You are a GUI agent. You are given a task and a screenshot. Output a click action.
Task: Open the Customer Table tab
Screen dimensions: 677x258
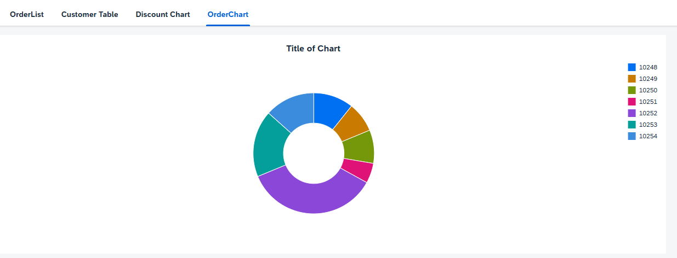coord(90,15)
